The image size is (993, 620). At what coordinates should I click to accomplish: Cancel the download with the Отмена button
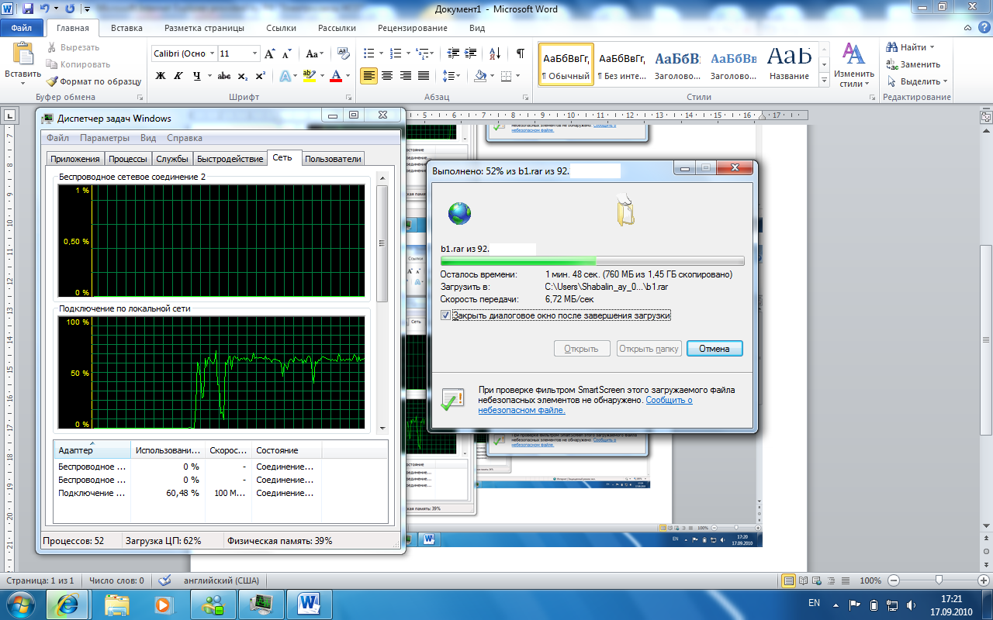tap(714, 349)
